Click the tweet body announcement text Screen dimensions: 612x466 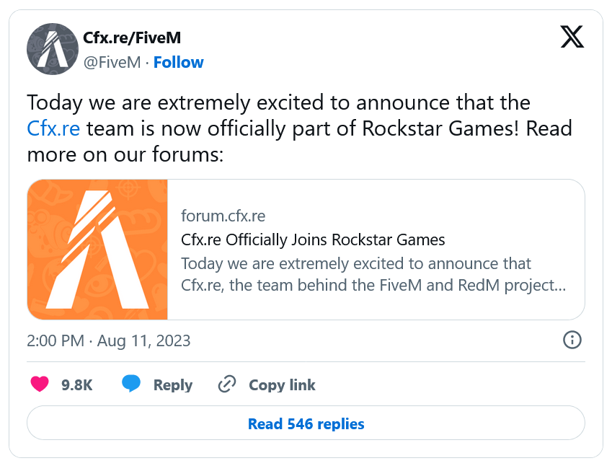288,102
